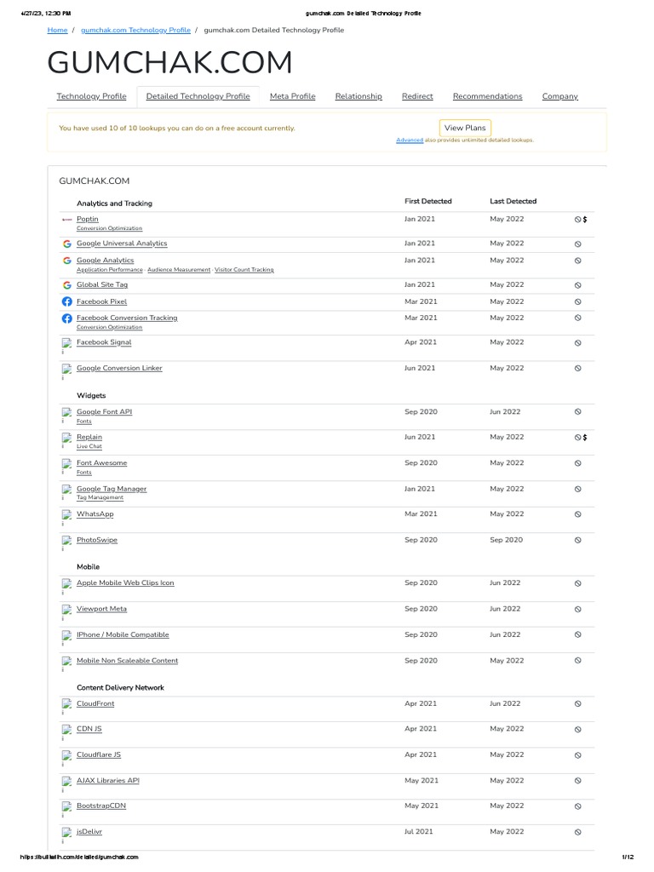Click the dollar sign icon beside Poptin
The image size is (654, 872).
click(x=585, y=220)
